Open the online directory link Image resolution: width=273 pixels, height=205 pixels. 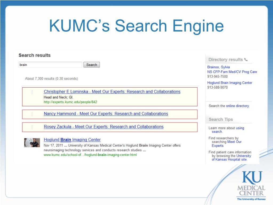pos(238,106)
